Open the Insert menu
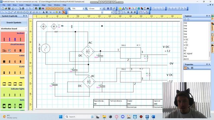The height and width of the screenshot is (120, 214). point(21,5)
